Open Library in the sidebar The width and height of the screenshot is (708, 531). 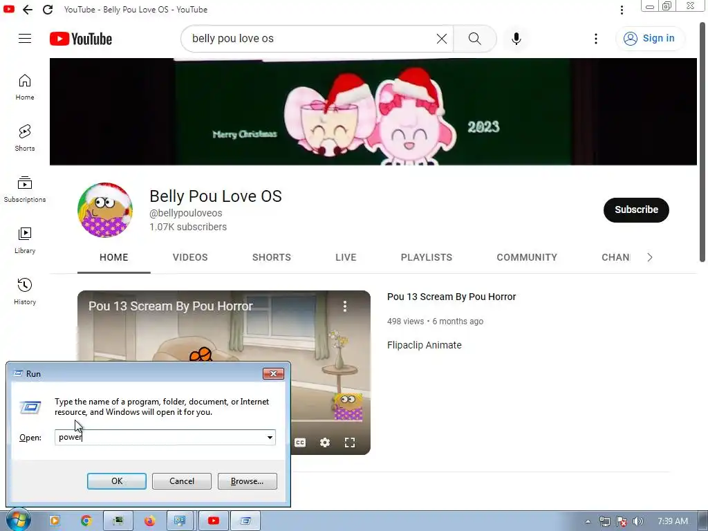click(25, 240)
